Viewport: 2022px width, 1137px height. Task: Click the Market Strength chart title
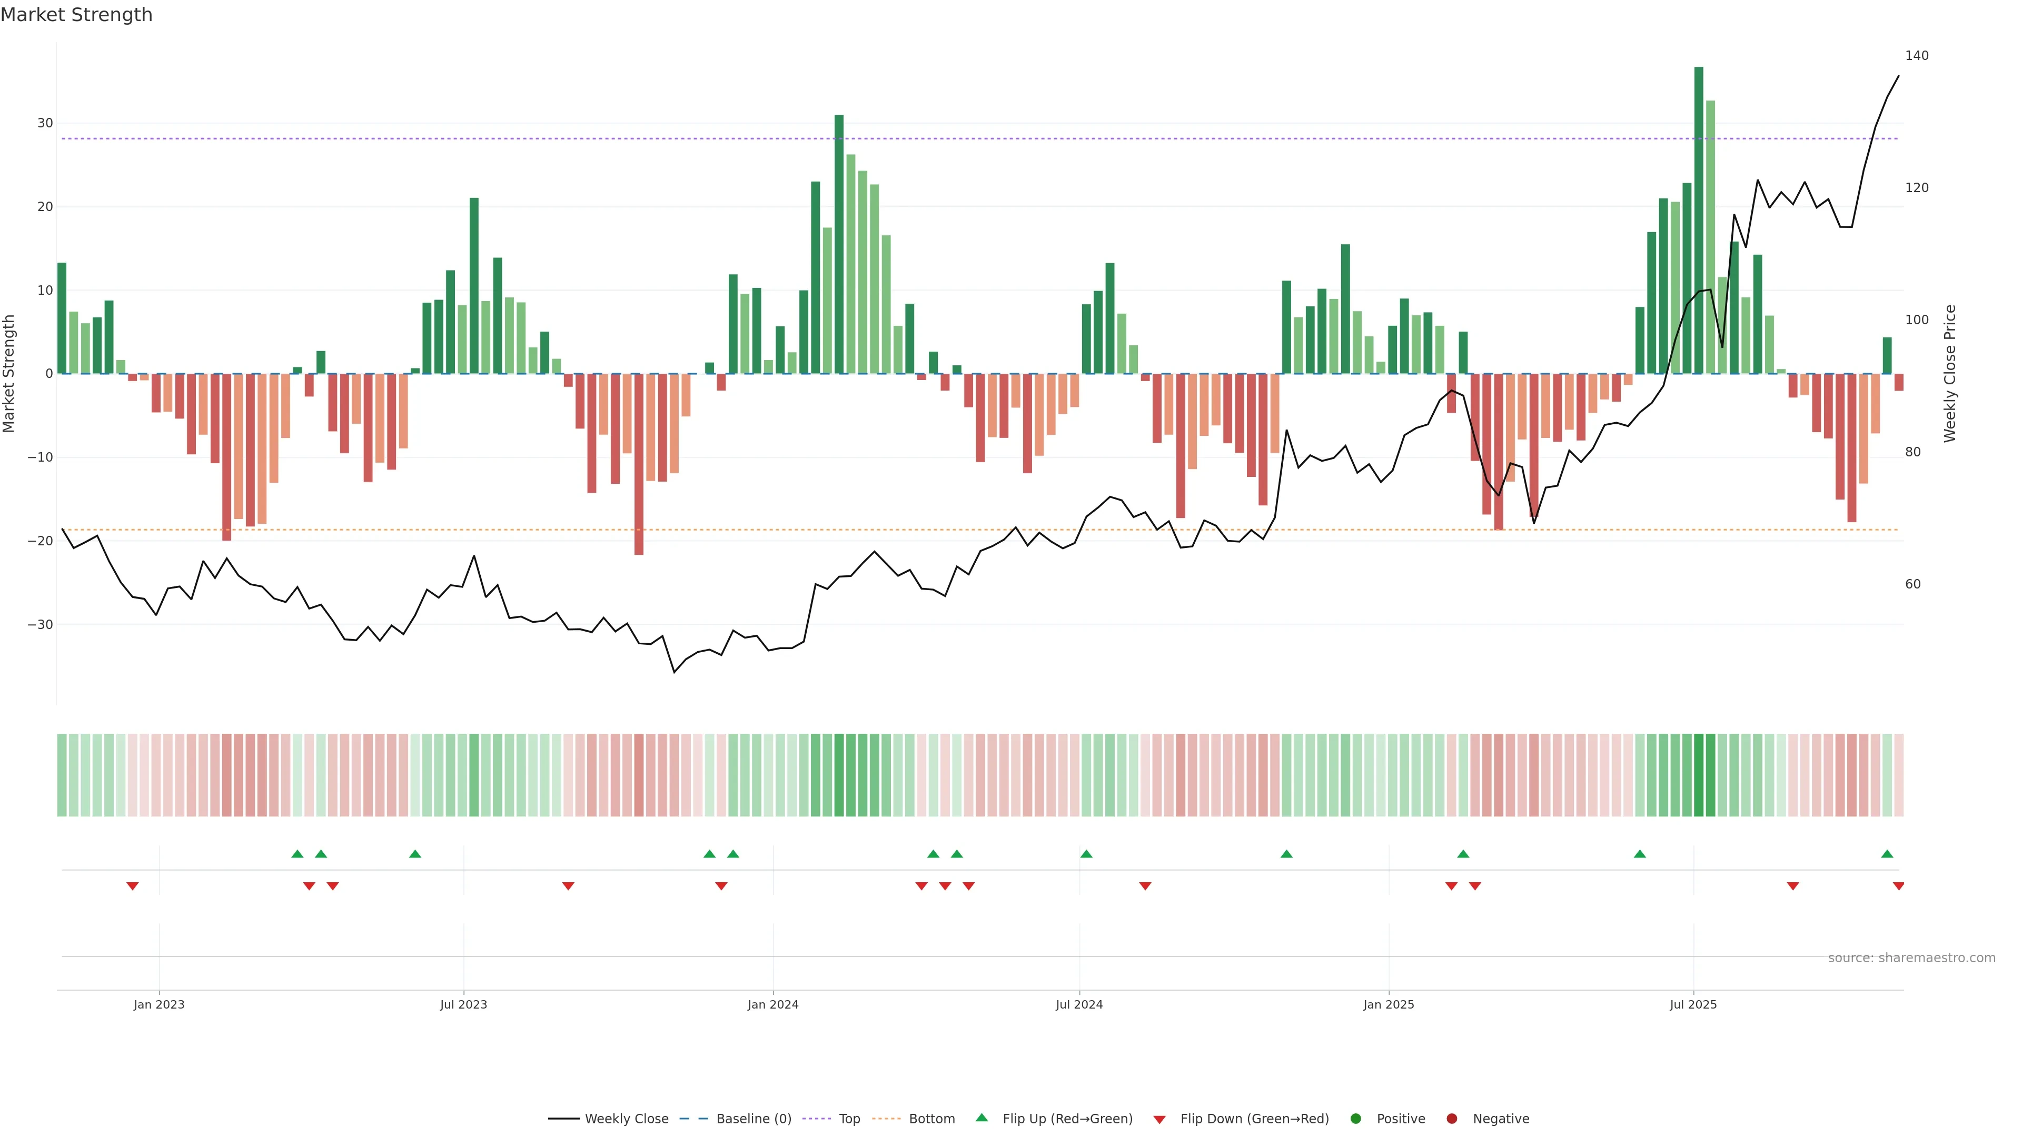click(76, 15)
